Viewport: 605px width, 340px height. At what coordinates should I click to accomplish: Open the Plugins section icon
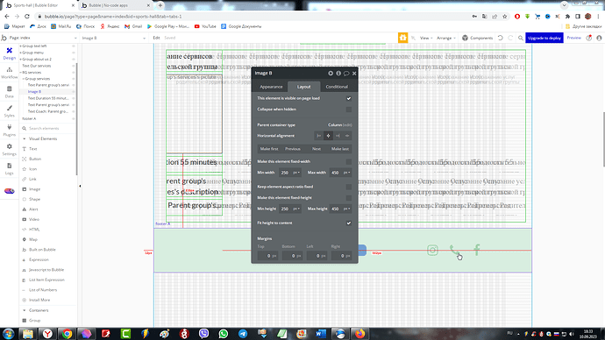(x=10, y=131)
